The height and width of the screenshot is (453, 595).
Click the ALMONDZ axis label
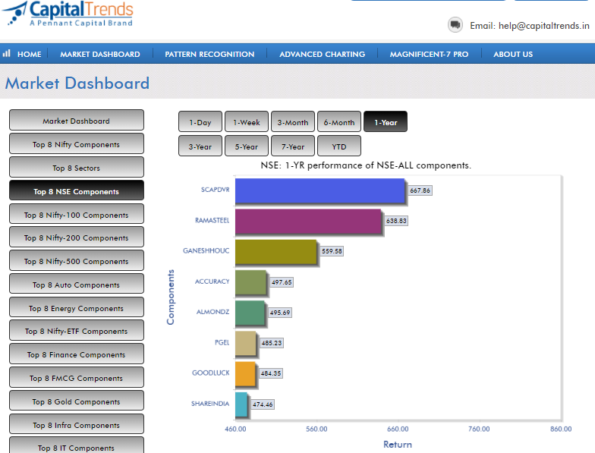212,311
